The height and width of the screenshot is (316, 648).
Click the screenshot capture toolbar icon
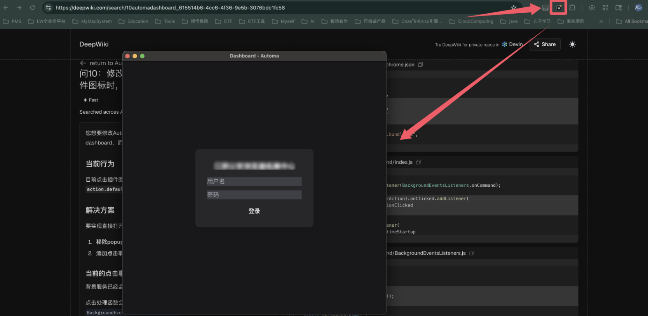592,8
